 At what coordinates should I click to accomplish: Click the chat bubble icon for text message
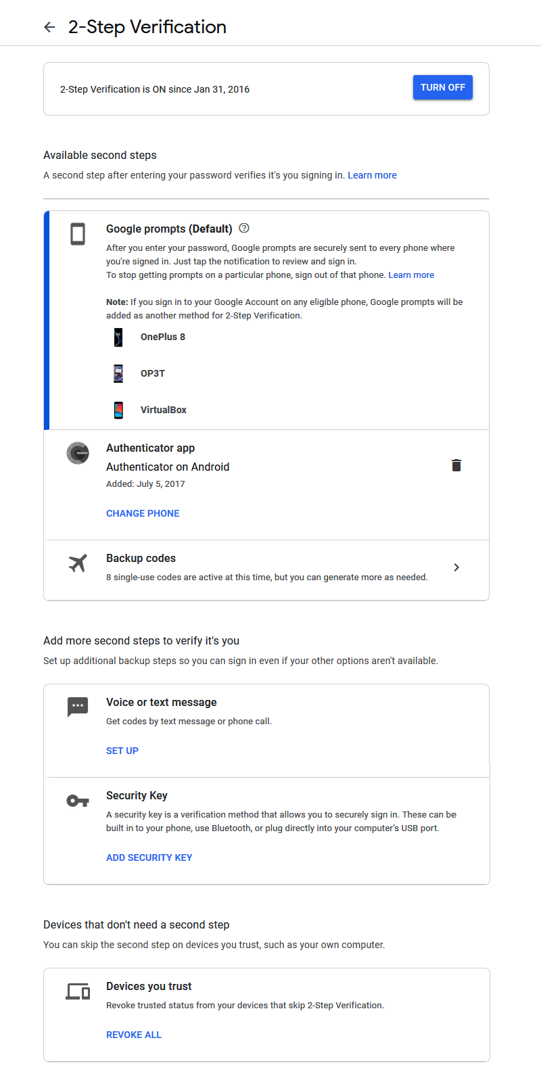tap(78, 707)
